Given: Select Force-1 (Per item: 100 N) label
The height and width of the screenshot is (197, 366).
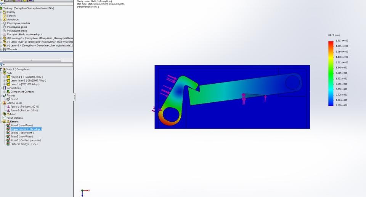Looking at the screenshot, I should [x=25, y=106].
